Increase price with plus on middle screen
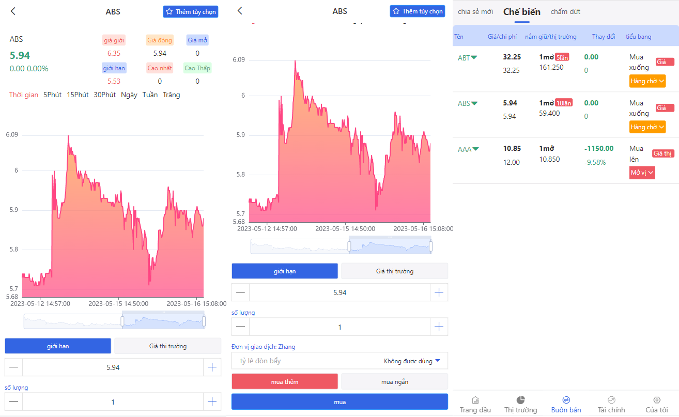Image resolution: width=679 pixels, height=417 pixels. click(x=439, y=292)
